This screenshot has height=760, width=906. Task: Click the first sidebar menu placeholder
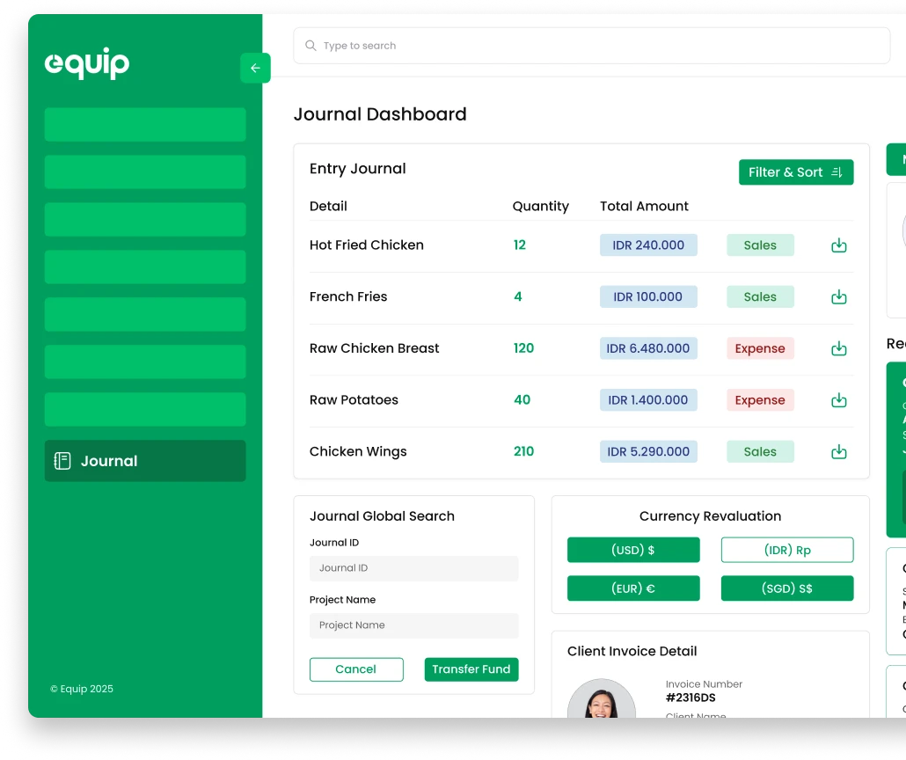tap(145, 125)
